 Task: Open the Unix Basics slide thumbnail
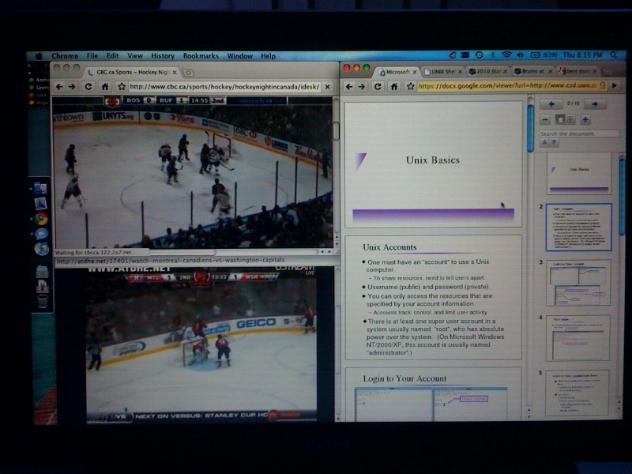coord(579,174)
